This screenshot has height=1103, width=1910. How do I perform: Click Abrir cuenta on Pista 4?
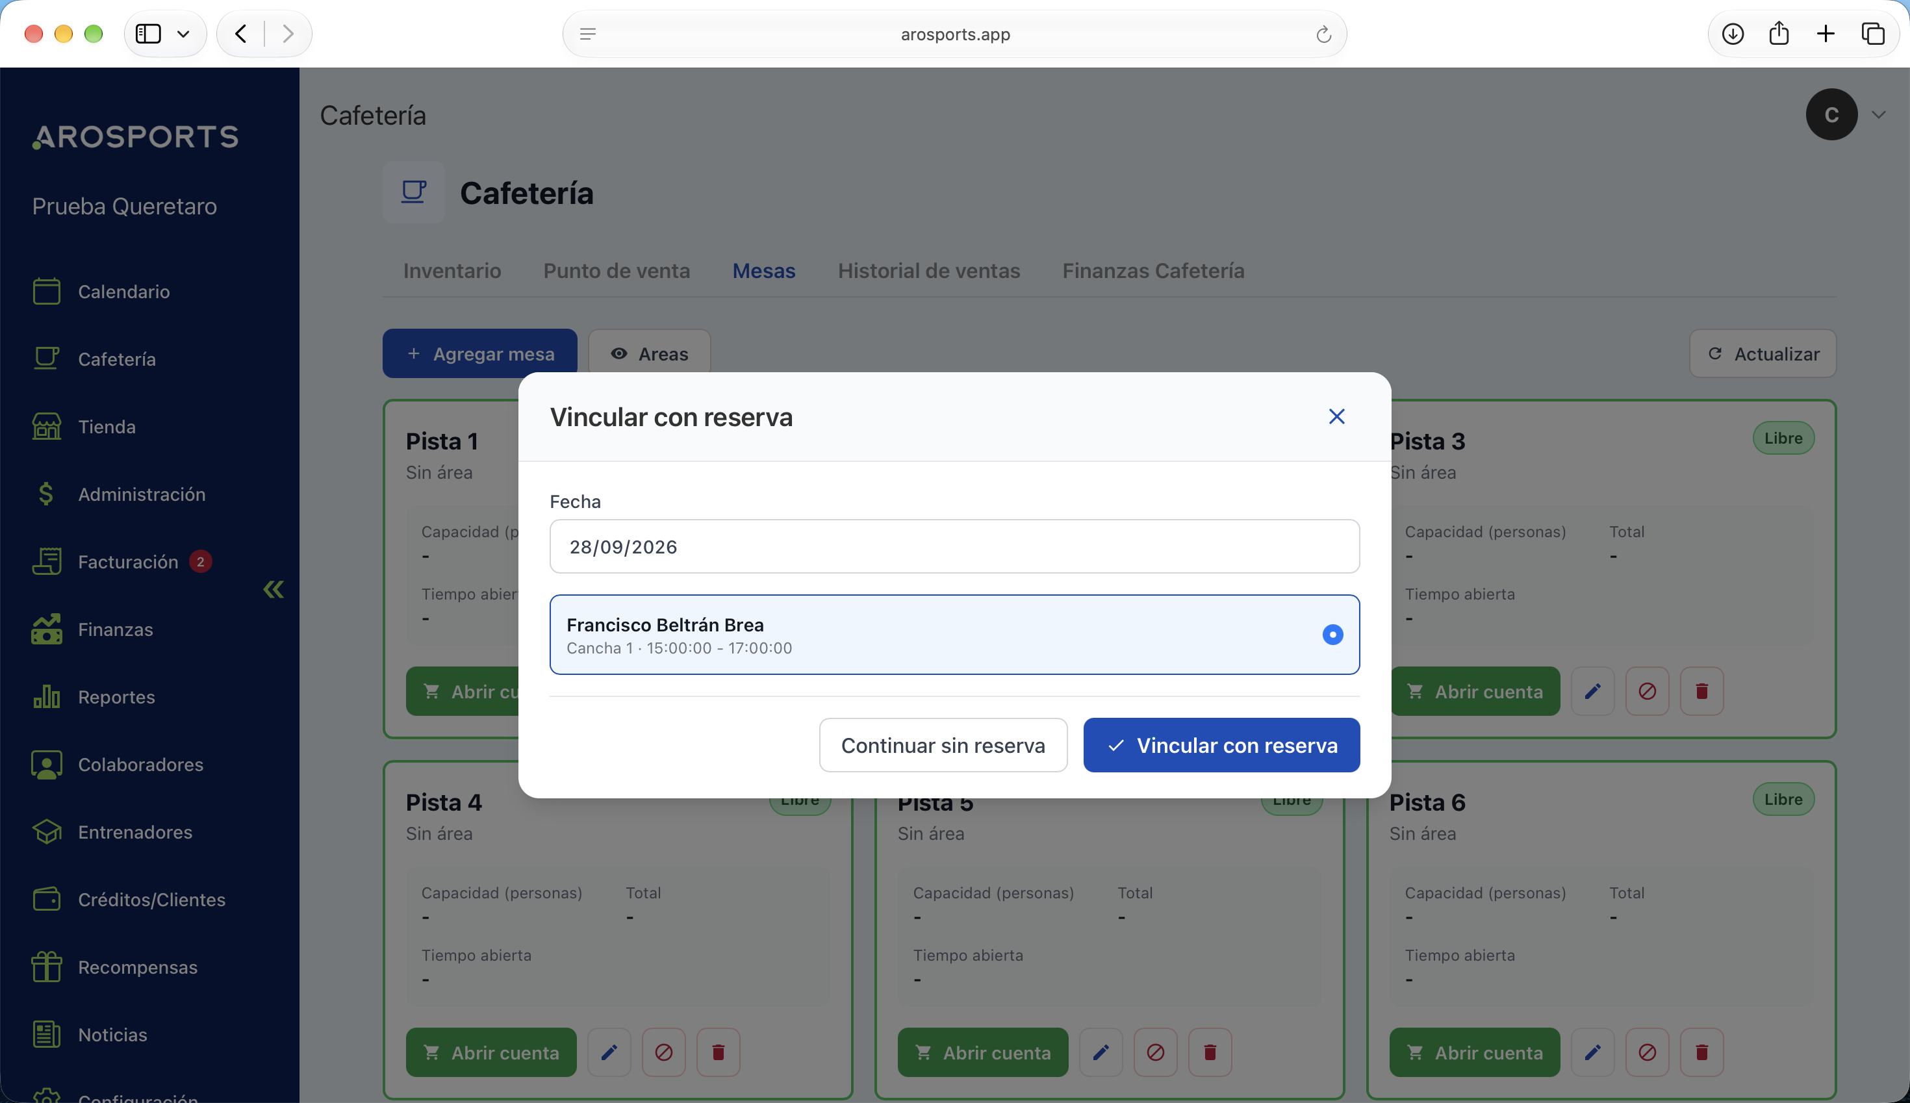pyautogui.click(x=491, y=1052)
